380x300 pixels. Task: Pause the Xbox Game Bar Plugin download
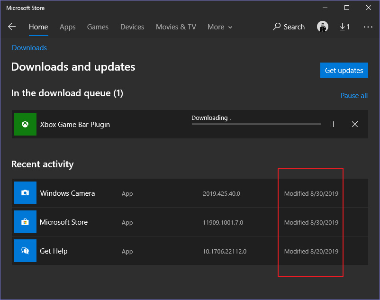coord(332,124)
